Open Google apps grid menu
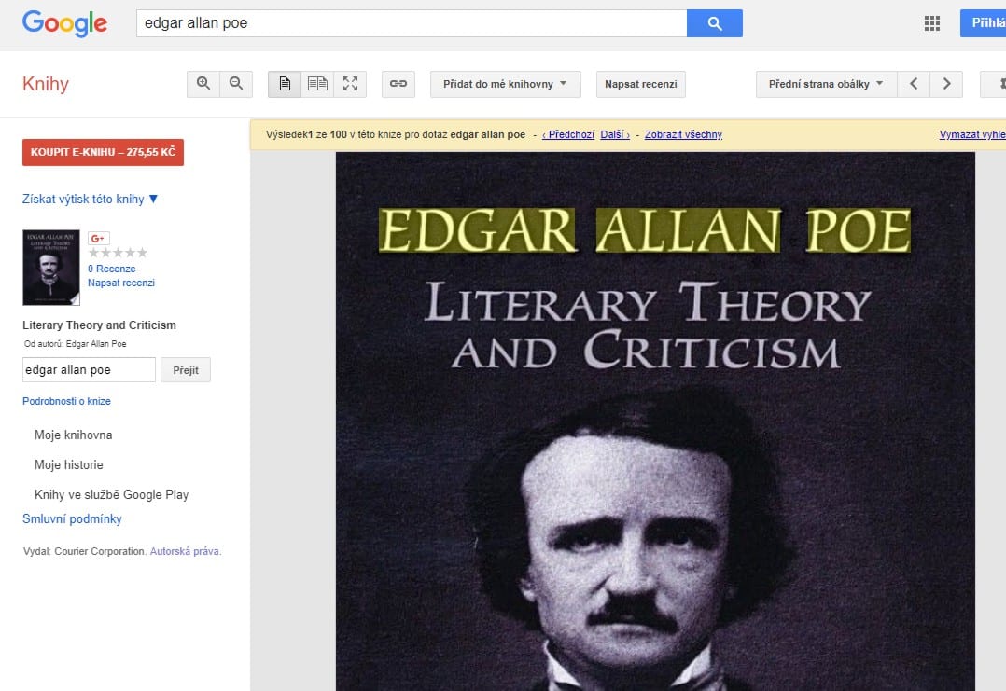This screenshot has height=691, width=1006. (x=931, y=23)
